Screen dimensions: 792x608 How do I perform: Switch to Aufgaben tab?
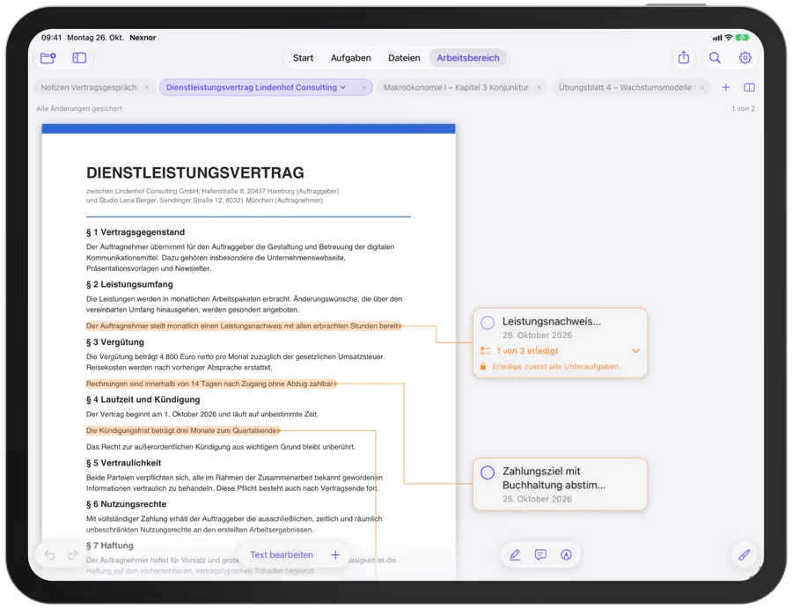[x=350, y=58]
